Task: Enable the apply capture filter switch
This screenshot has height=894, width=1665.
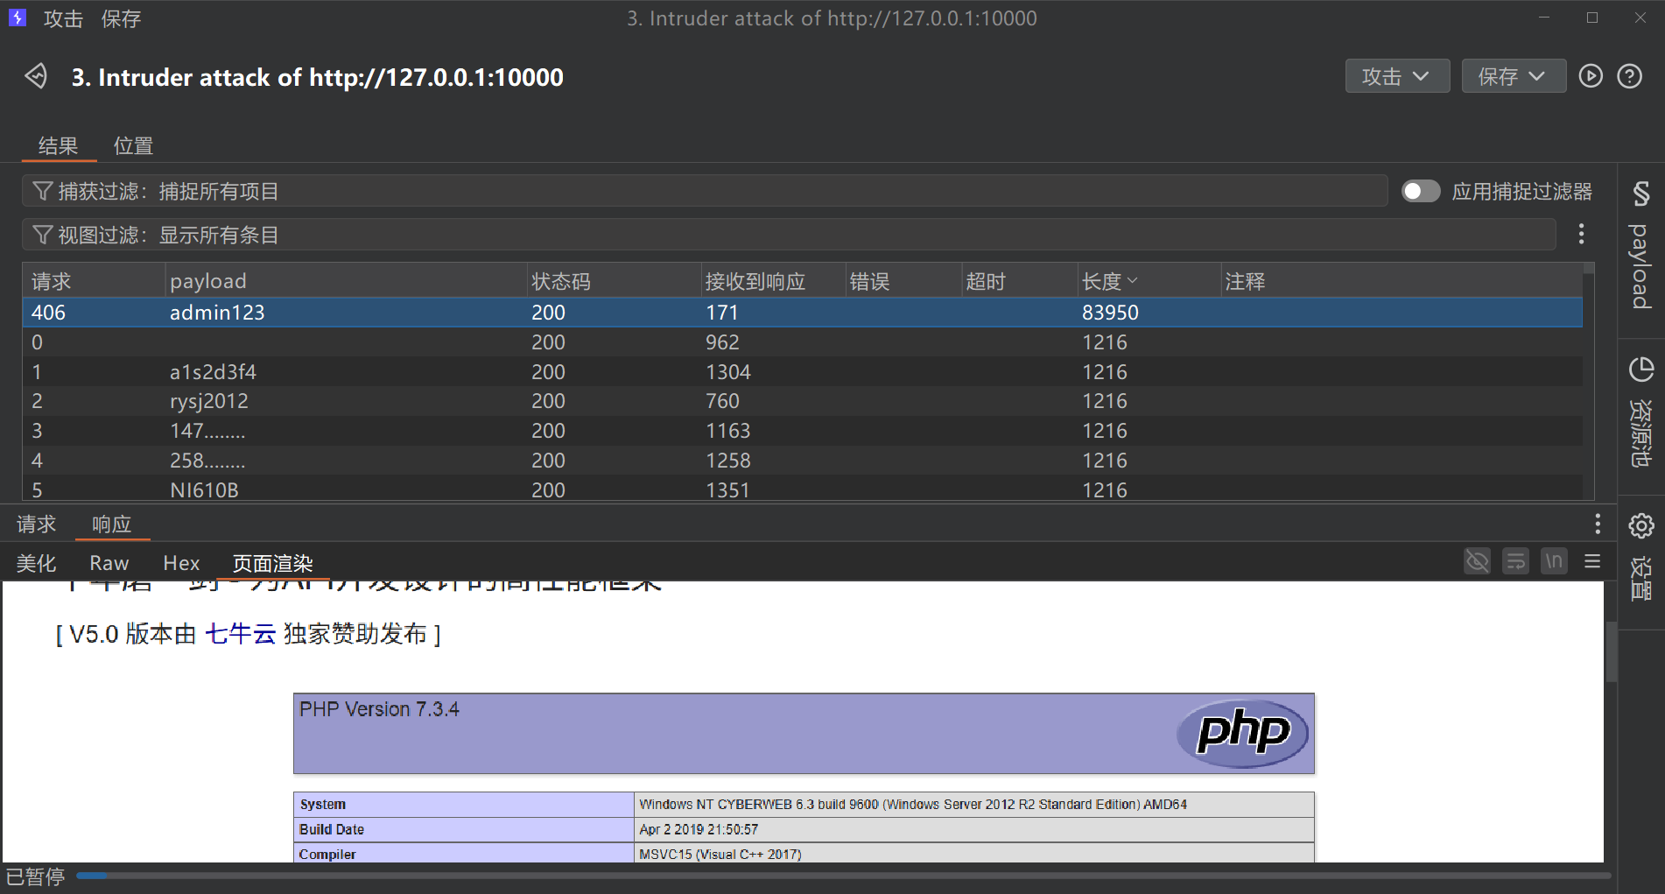Action: [1420, 191]
